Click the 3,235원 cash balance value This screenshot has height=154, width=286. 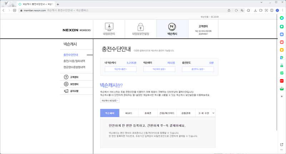131,63
